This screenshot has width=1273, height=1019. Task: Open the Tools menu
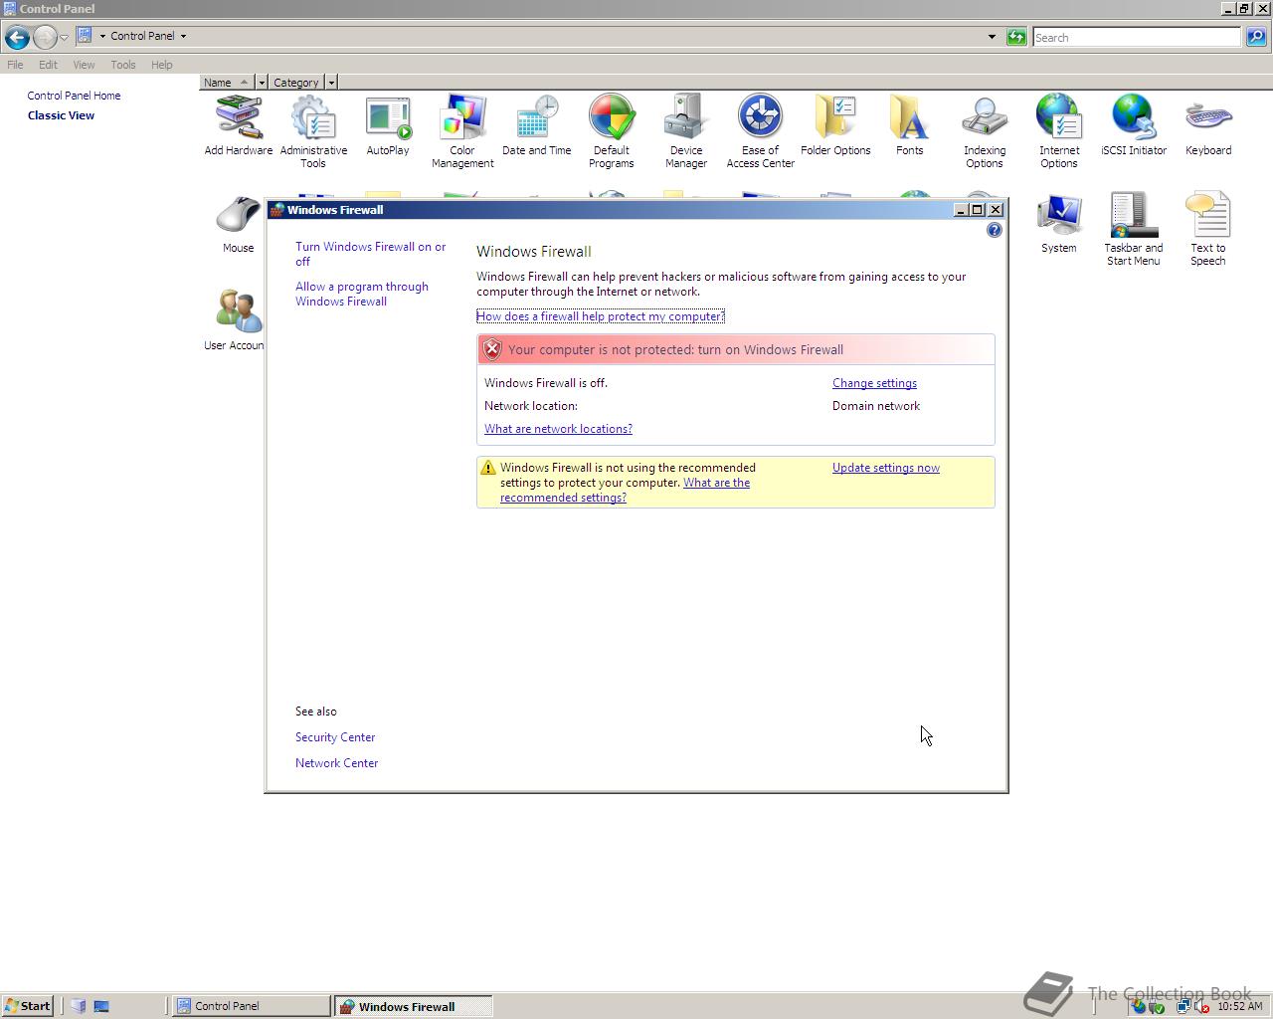pyautogui.click(x=123, y=65)
